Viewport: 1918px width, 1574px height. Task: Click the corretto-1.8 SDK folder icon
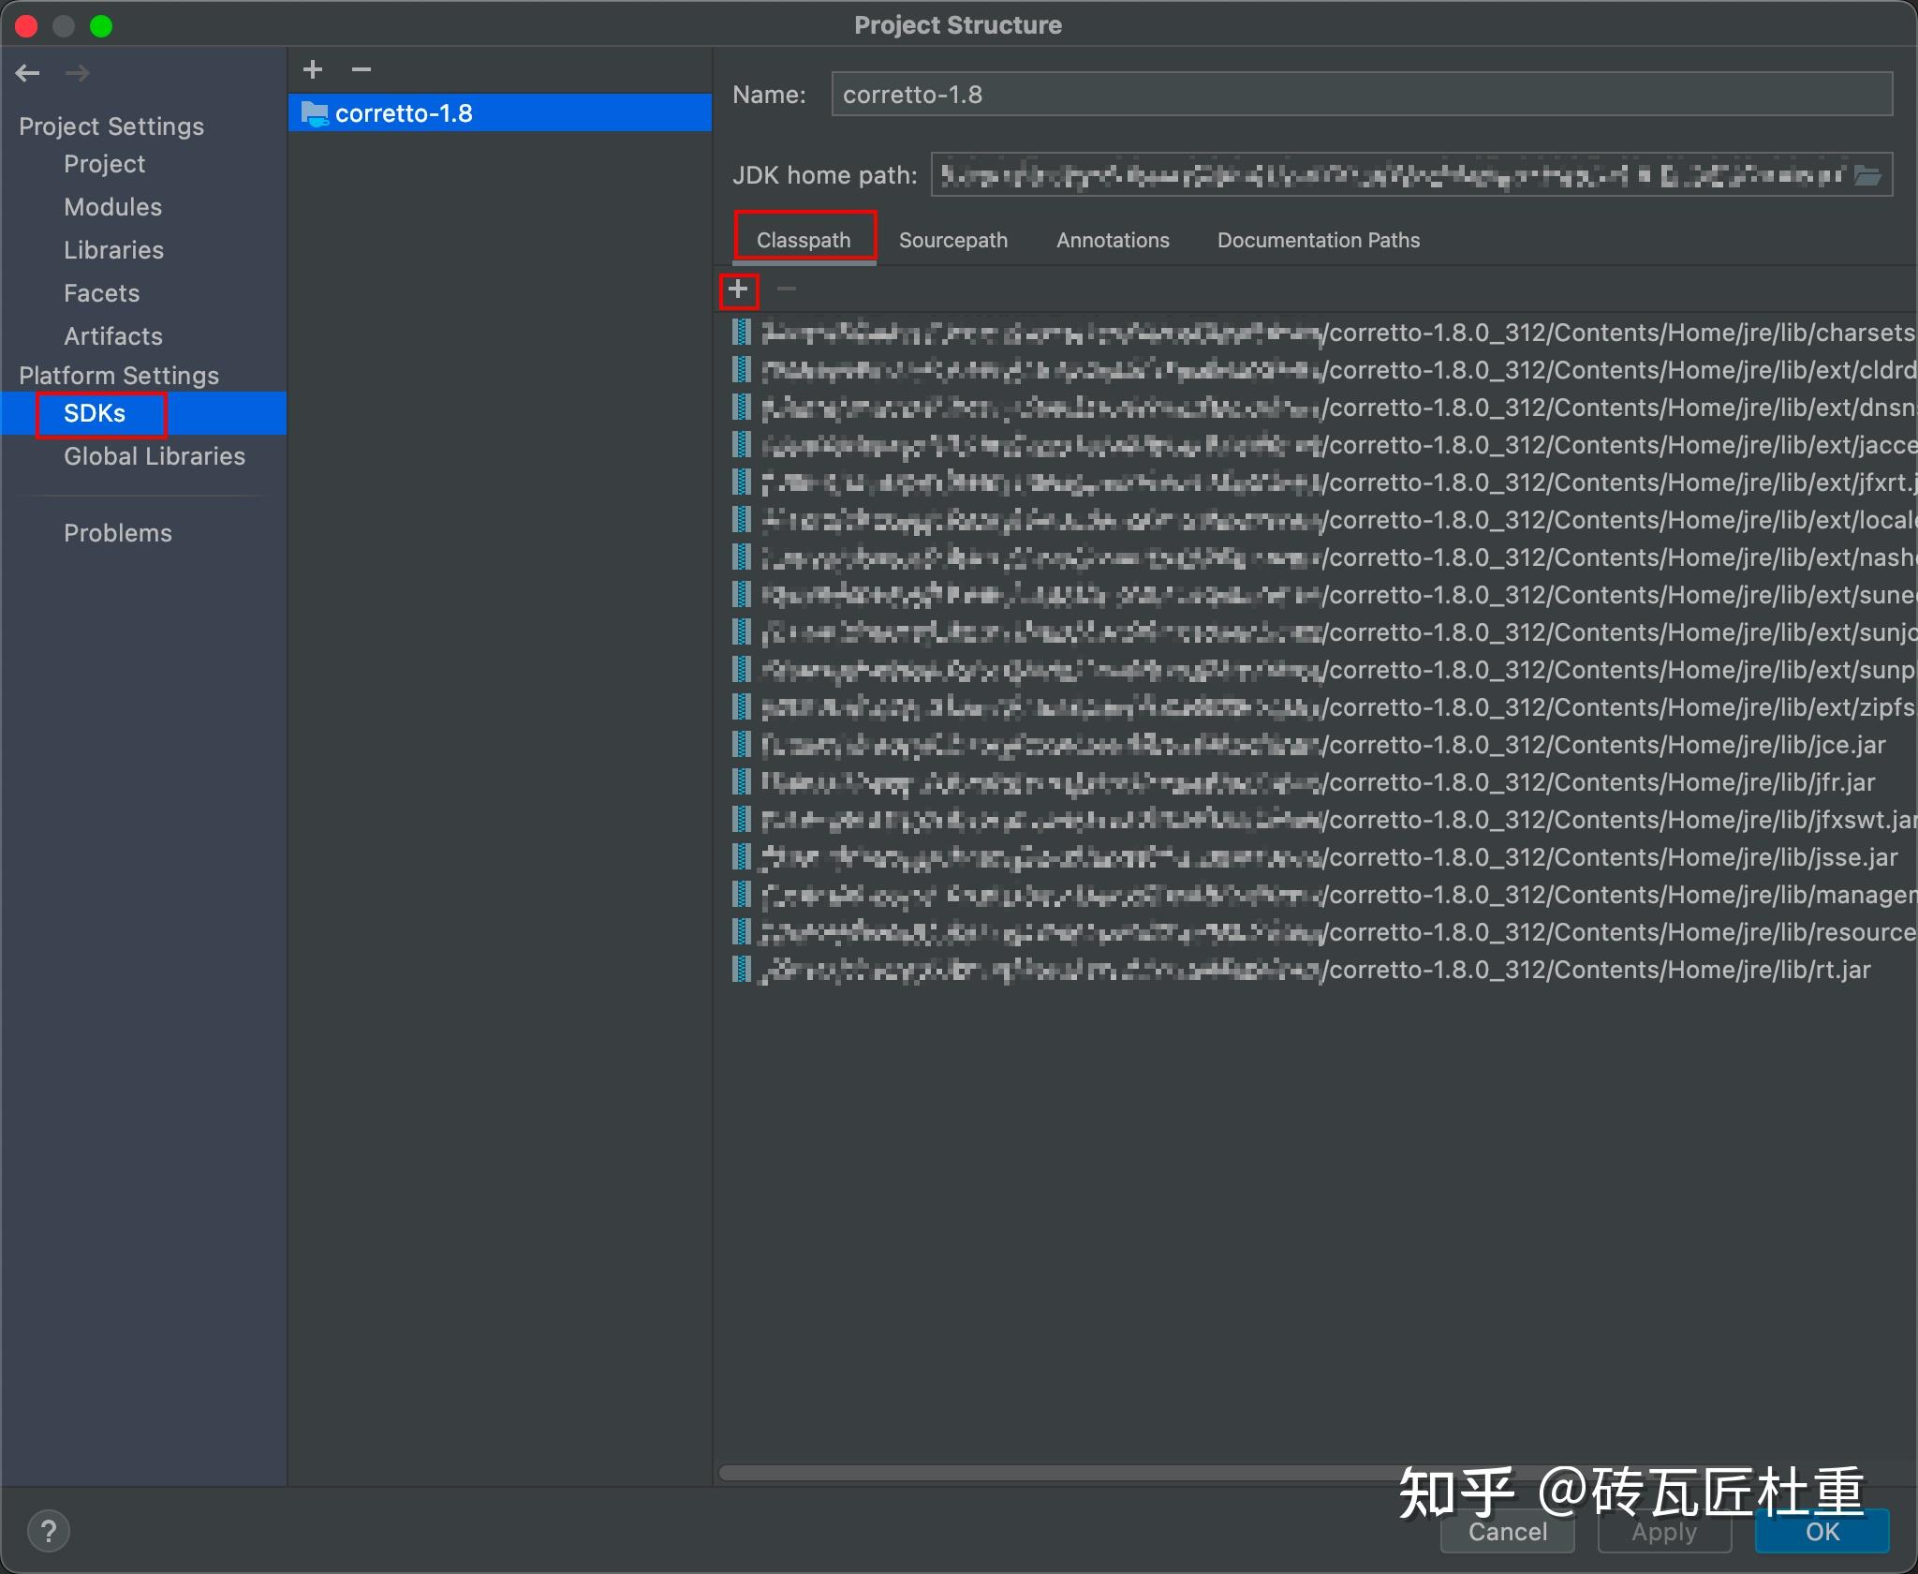[x=315, y=113]
